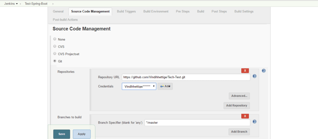Open the Jenkins breadcrumb link
Screen dimensions: 318x139
pyautogui.click(x=9, y=4)
